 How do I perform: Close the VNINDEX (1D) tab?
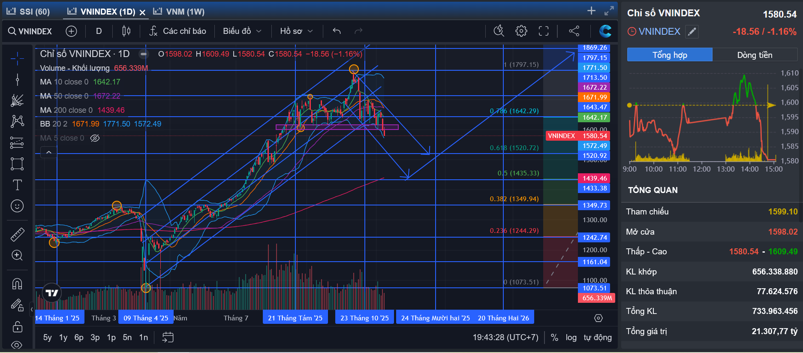[143, 12]
